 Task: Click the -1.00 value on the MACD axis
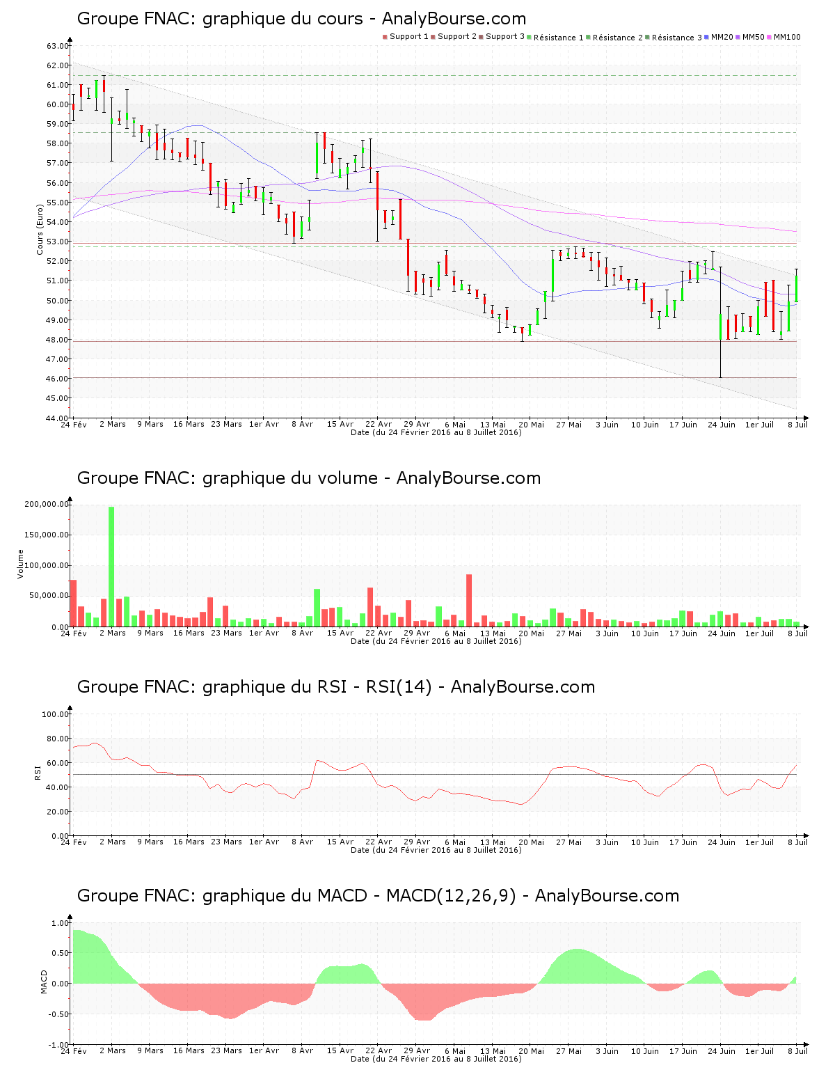click(60, 1045)
